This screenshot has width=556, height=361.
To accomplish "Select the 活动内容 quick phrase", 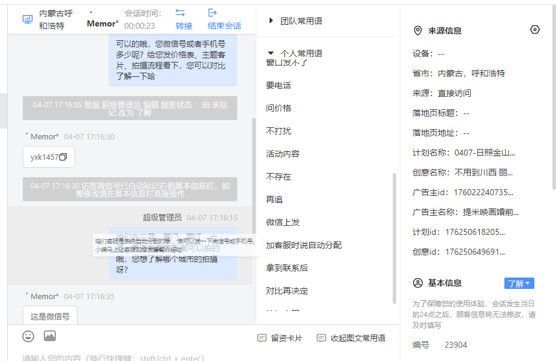I will (283, 154).
